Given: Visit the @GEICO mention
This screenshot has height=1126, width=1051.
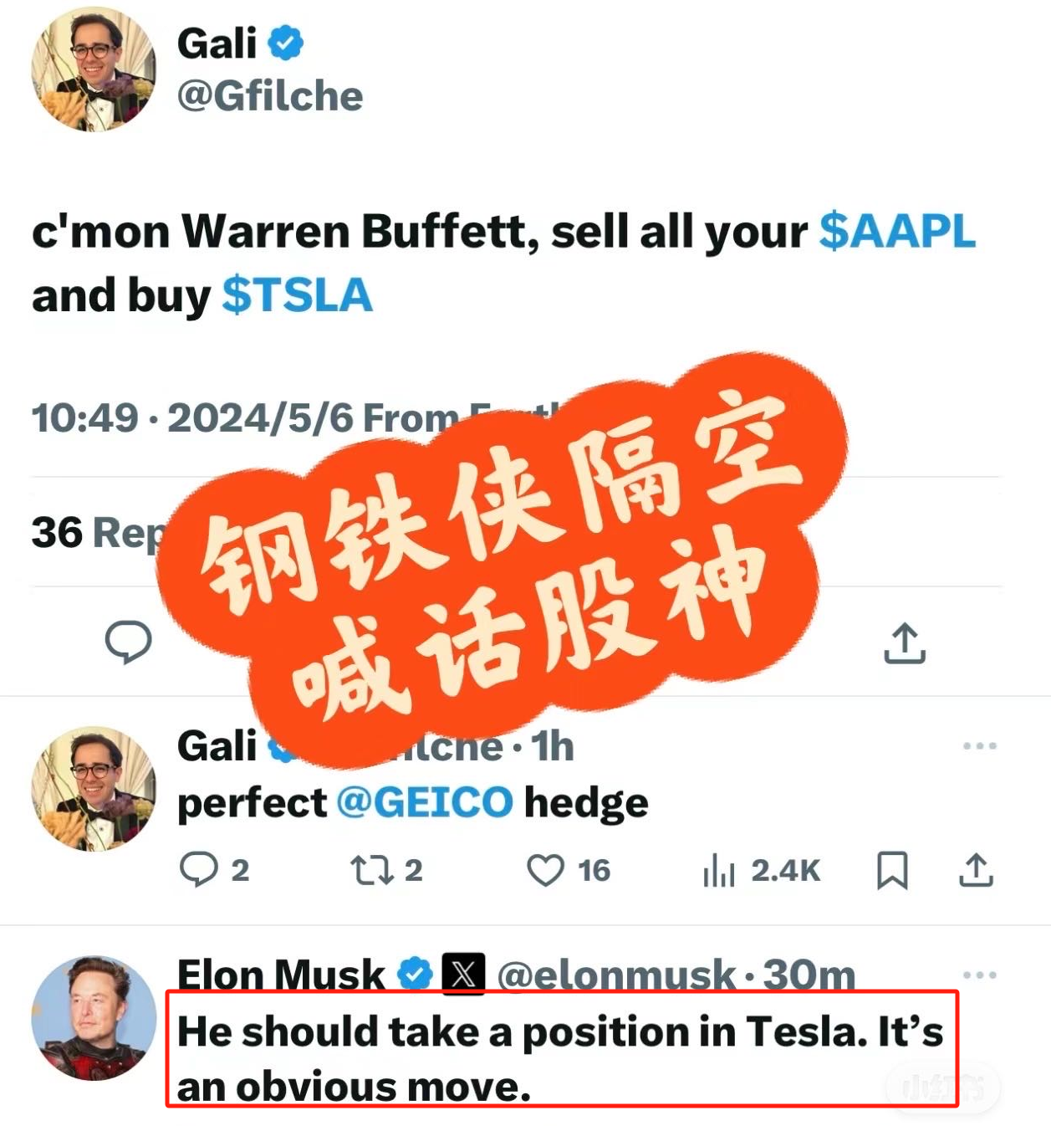Looking at the screenshot, I should tap(425, 803).
